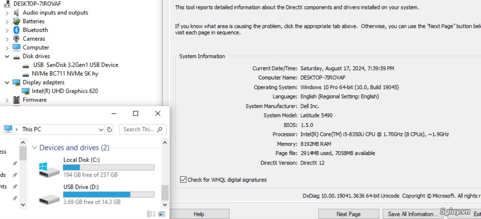Click the Local Disk (C:) label
Screen dimensions: 481x219
81,160
